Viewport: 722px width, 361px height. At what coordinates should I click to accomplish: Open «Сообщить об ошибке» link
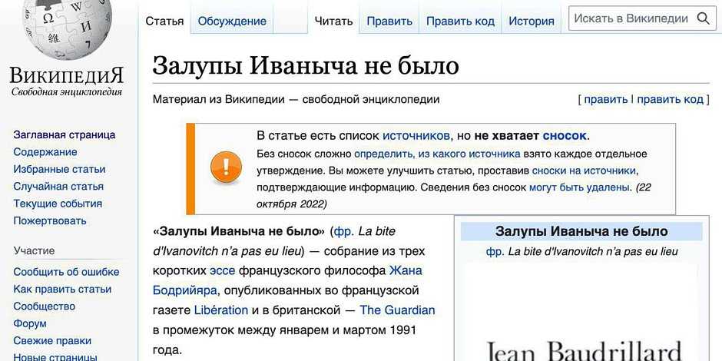pyautogui.click(x=66, y=272)
